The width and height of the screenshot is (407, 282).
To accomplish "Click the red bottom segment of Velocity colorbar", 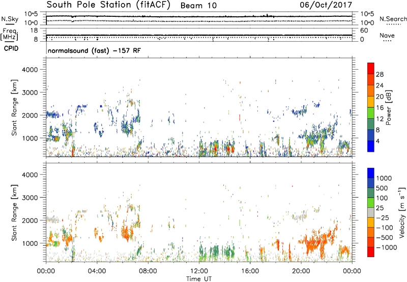I will [x=371, y=252].
